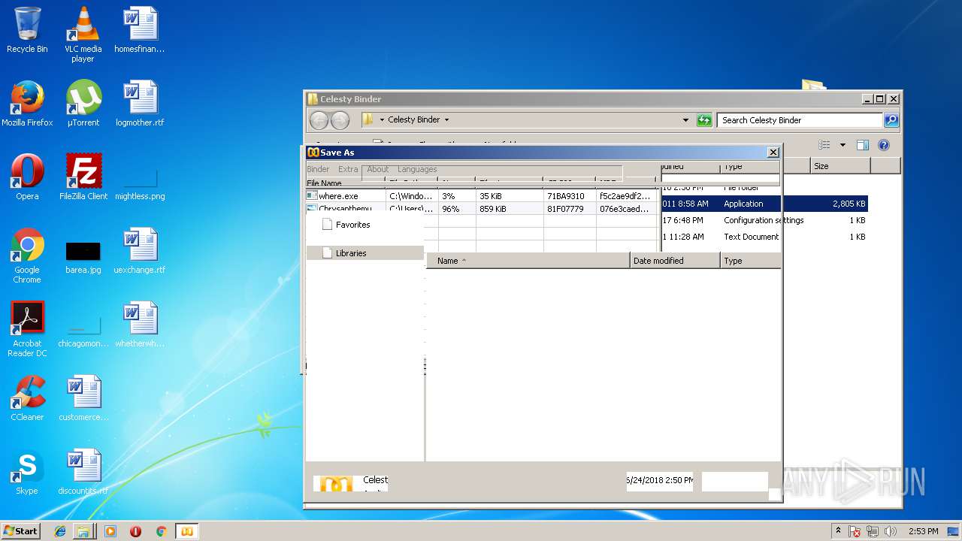Click the explorer refresh button
962x541 pixels.
pyautogui.click(x=704, y=119)
